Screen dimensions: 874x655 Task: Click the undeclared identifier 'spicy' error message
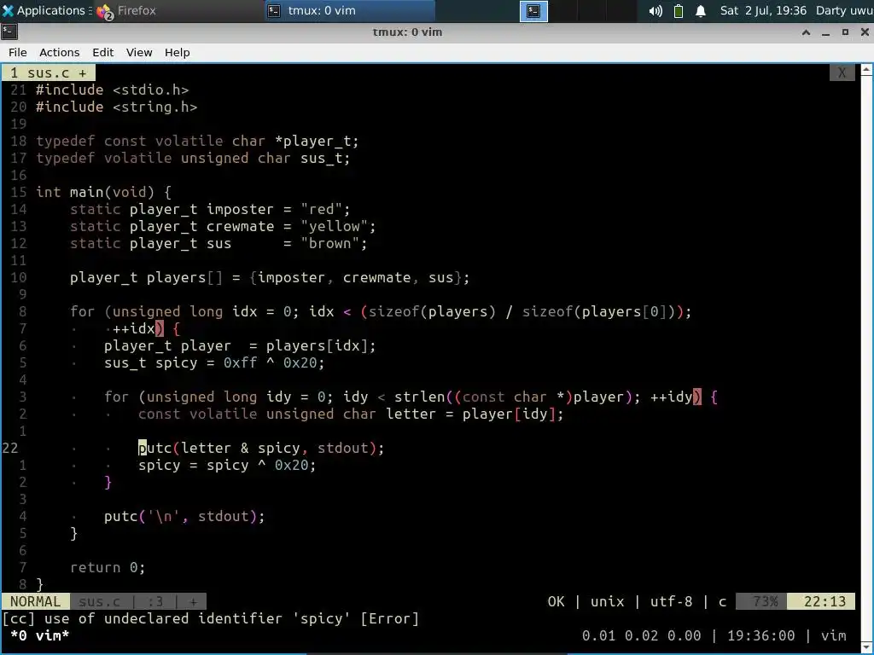click(210, 619)
